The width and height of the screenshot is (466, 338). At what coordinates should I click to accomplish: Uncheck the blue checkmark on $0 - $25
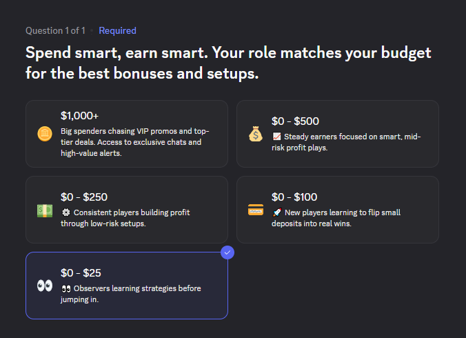tap(227, 252)
